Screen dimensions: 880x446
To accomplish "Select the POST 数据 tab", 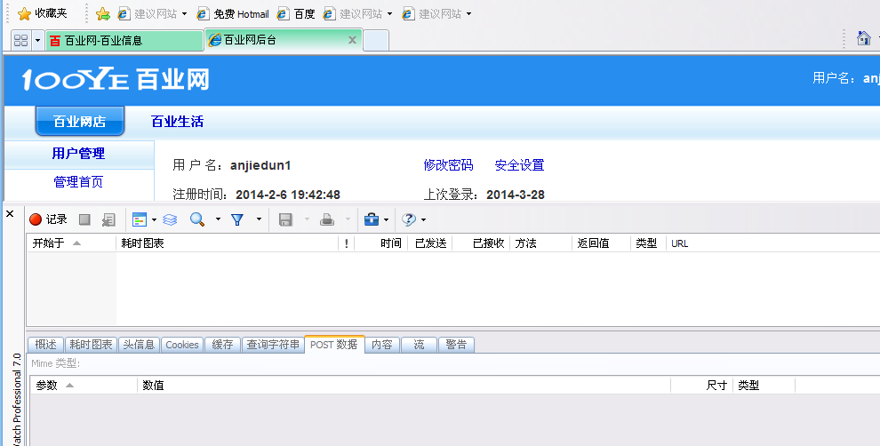I will click(x=334, y=345).
